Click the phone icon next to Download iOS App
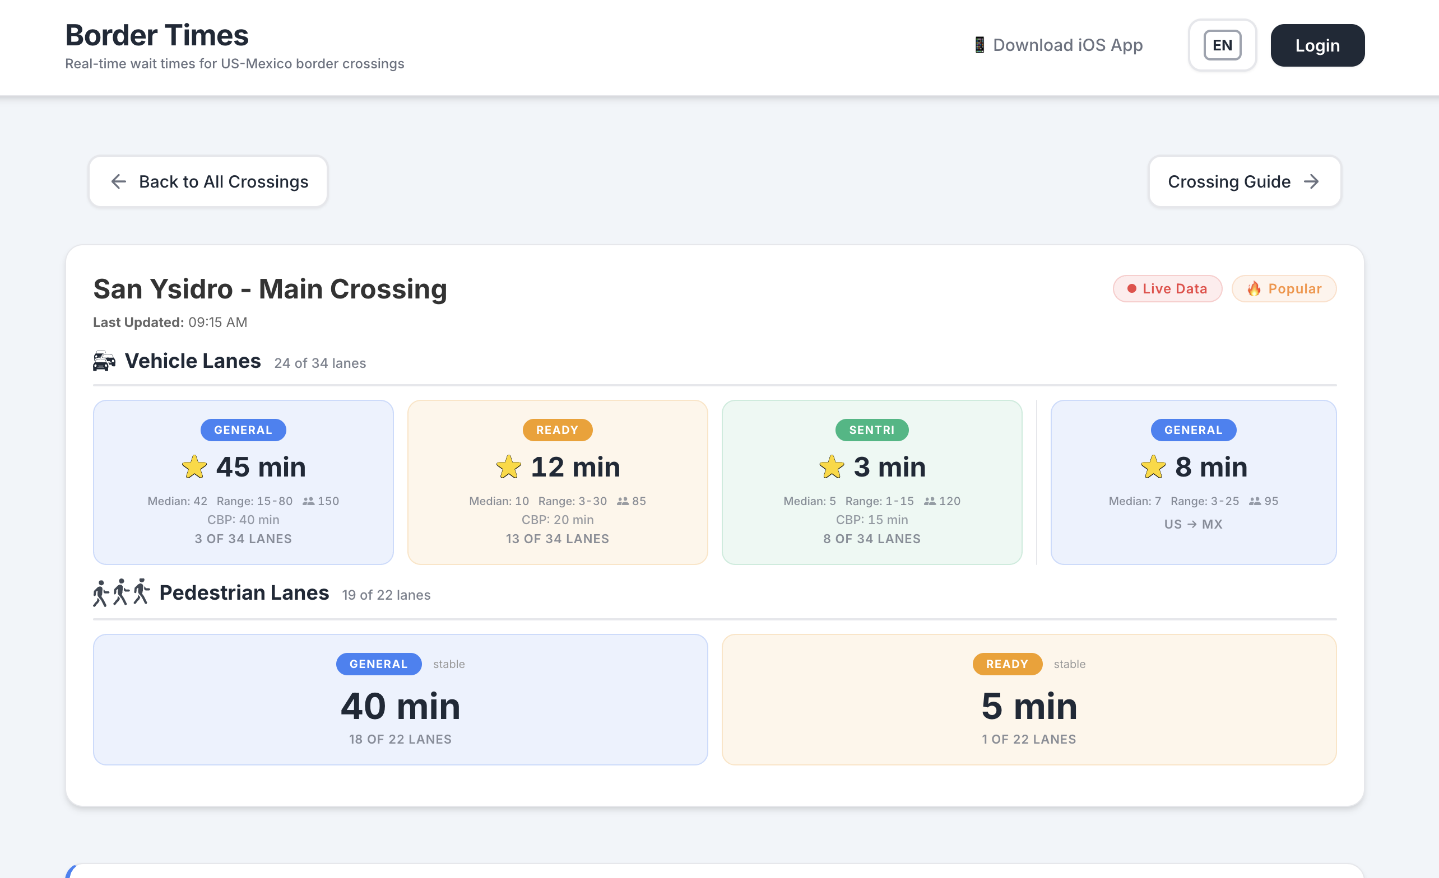Viewport: 1439px width, 878px height. tap(980, 45)
